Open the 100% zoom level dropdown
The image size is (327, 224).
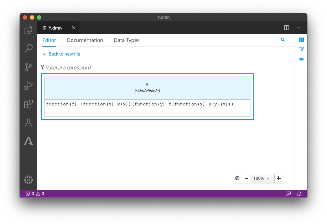click(263, 178)
